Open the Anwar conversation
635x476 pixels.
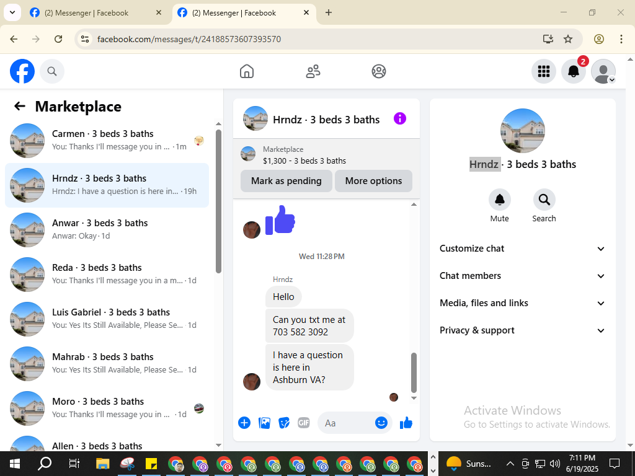pos(107,230)
